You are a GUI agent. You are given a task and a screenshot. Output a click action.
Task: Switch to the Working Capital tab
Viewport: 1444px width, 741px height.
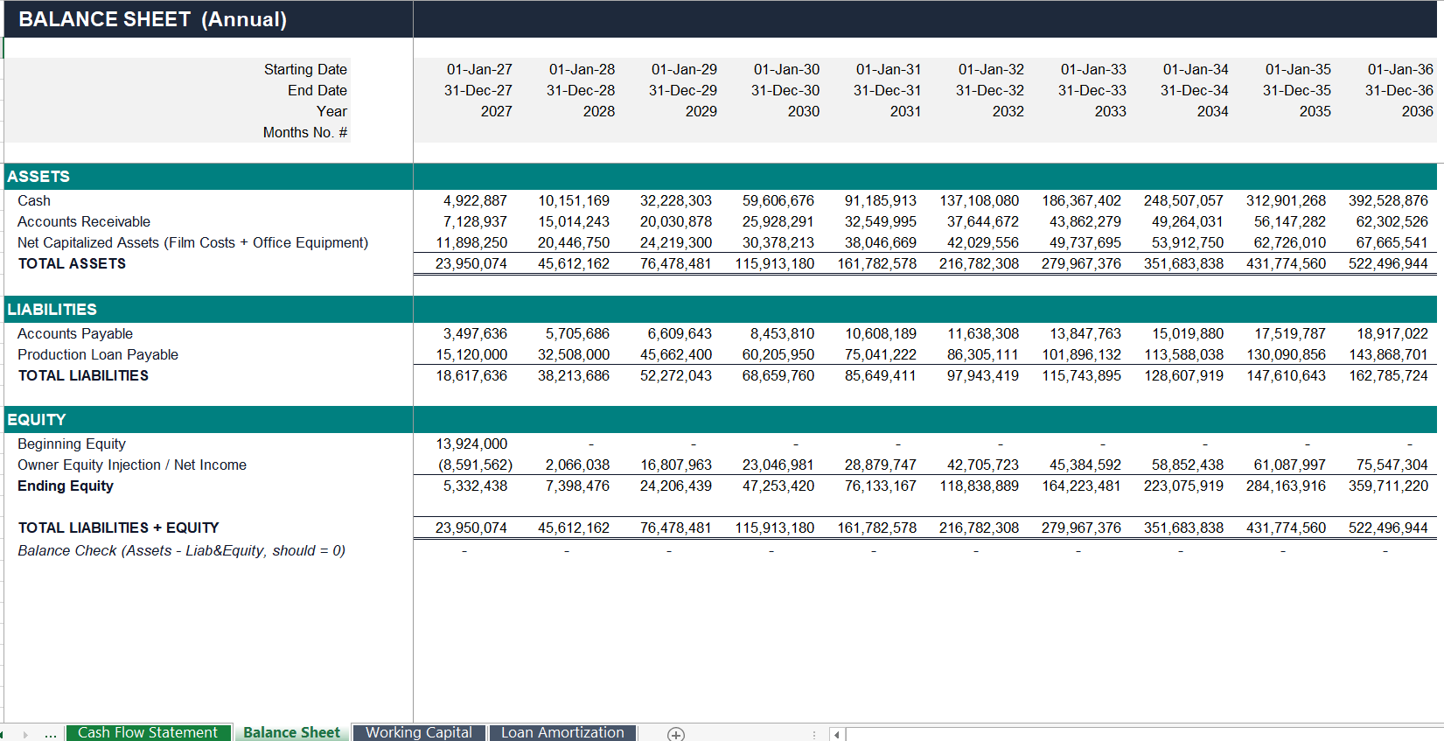click(x=419, y=733)
